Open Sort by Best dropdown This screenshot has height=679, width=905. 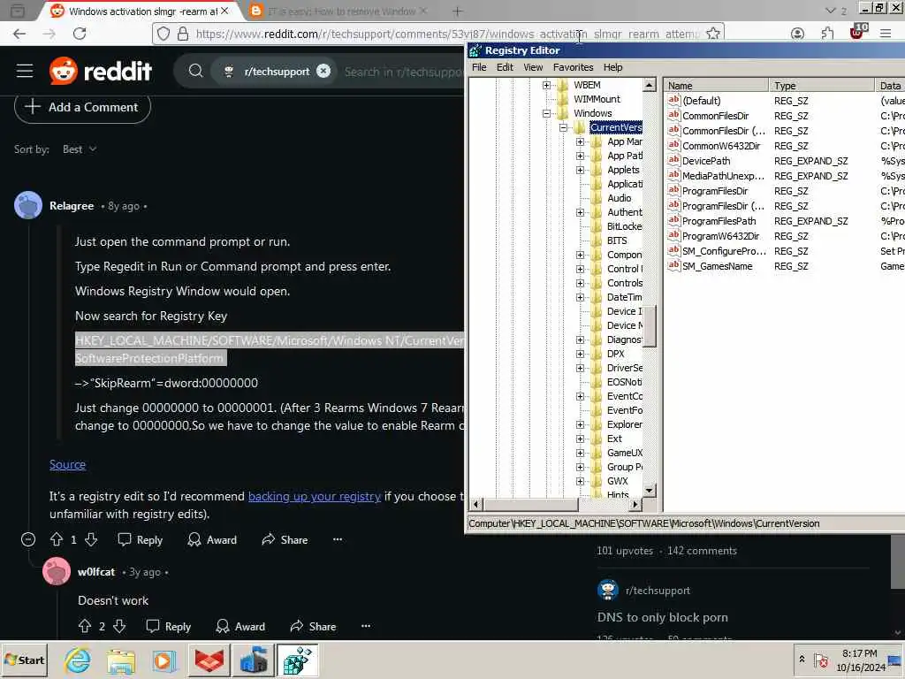point(79,149)
